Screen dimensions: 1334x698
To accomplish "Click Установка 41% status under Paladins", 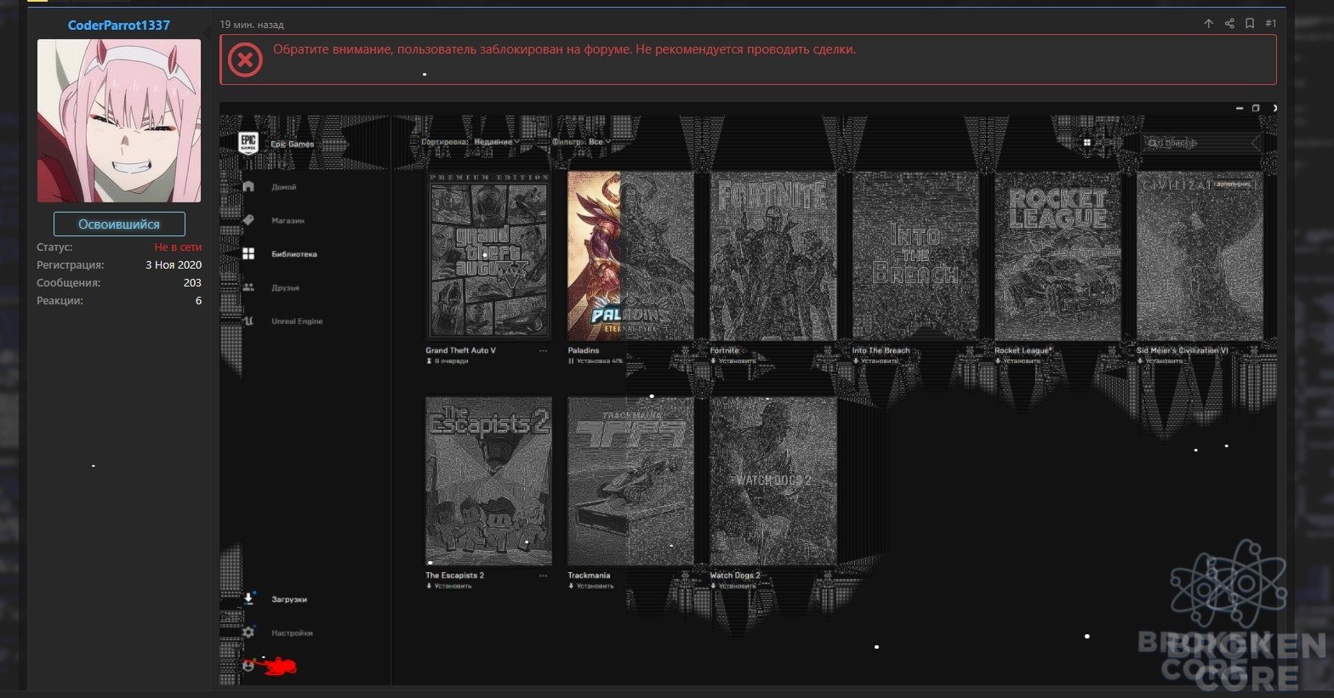I will pos(596,361).
